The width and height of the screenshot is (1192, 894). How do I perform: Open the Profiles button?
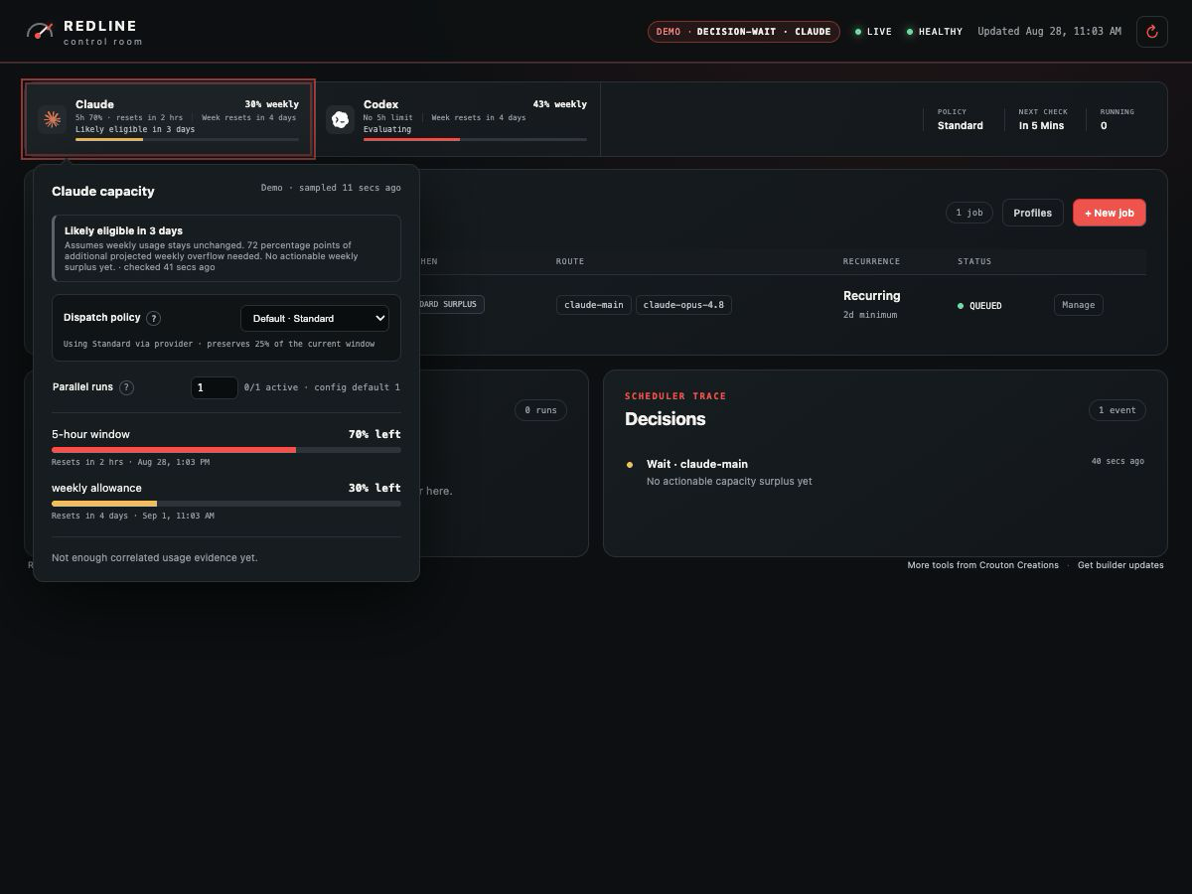click(x=1033, y=213)
